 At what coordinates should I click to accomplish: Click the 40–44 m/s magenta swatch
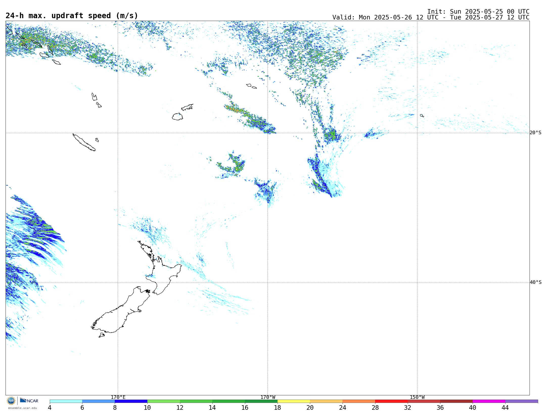tap(489, 401)
